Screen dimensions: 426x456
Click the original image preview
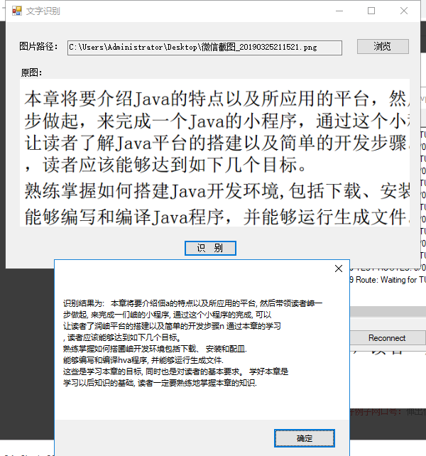[214, 153]
